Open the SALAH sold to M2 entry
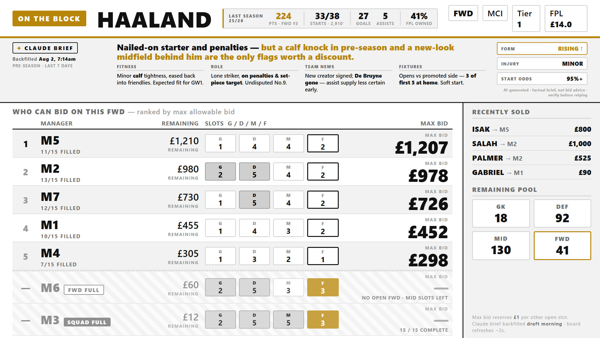Image resolution: width=600 pixels, height=338 pixels. coord(532,144)
